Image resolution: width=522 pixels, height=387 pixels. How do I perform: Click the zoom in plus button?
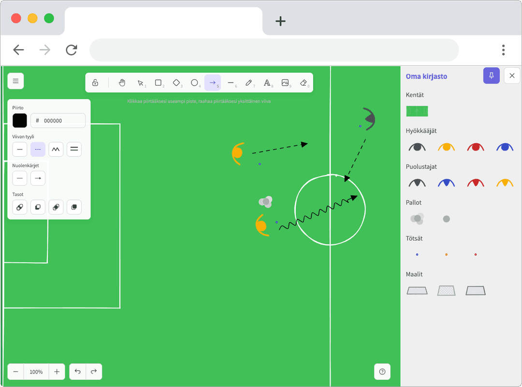[57, 372]
